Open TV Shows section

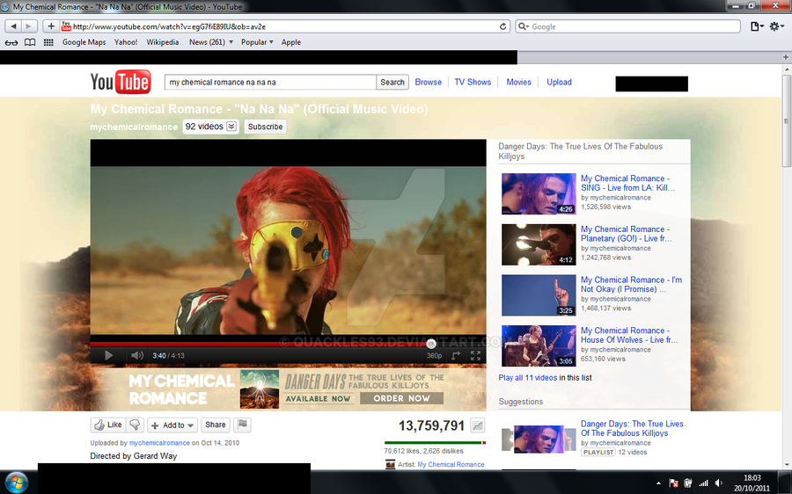473,83
